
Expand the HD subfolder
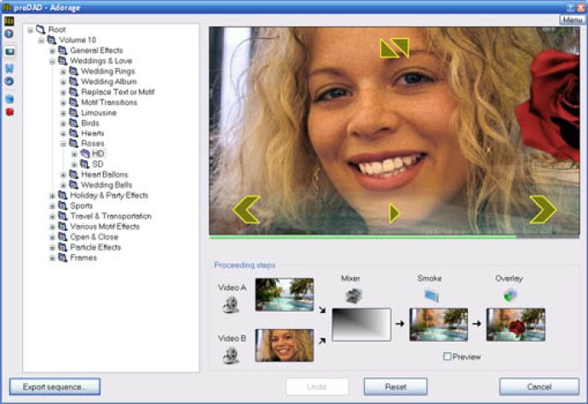pos(74,154)
